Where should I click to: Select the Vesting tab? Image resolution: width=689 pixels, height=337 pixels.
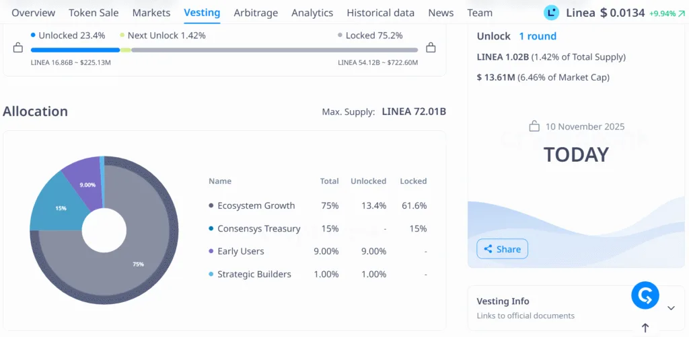(x=202, y=13)
